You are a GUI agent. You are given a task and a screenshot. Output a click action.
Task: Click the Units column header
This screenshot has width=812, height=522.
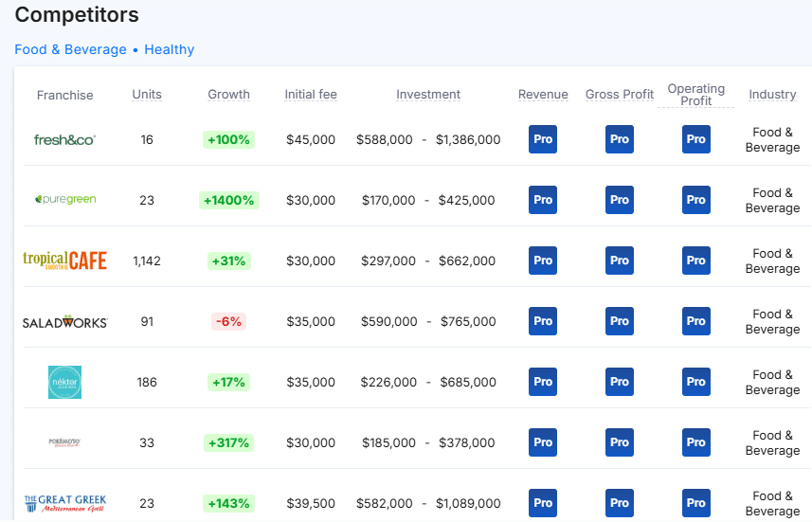click(x=147, y=94)
